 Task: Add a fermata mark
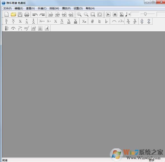pos(13,28)
